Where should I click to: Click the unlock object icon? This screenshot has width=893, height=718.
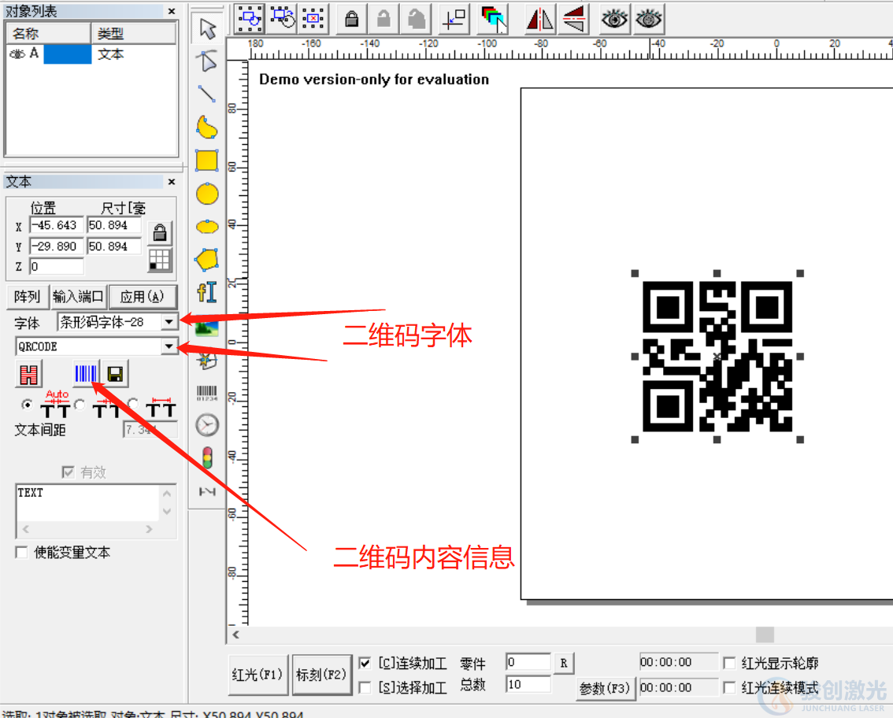point(384,19)
